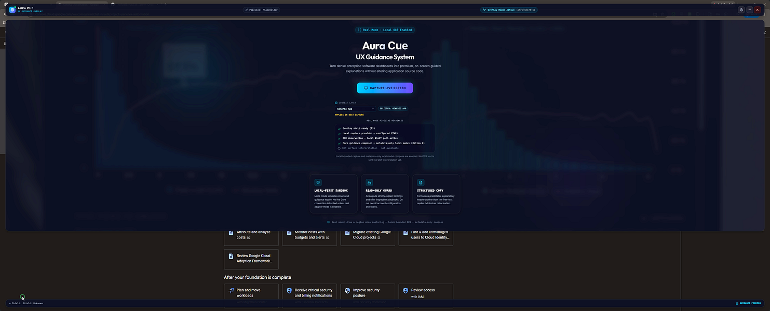Viewport: 770px width, 311px height.
Task: Click document icon on Review Adoption Framework card
Action: [231, 257]
